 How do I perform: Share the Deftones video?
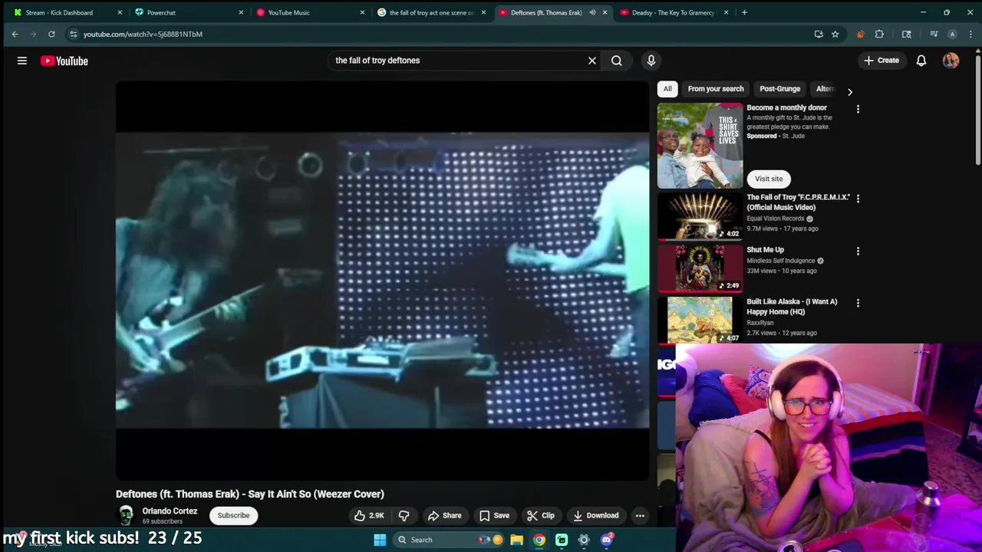[445, 515]
